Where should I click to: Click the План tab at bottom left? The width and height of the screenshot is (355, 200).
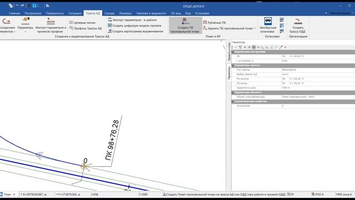7,194
